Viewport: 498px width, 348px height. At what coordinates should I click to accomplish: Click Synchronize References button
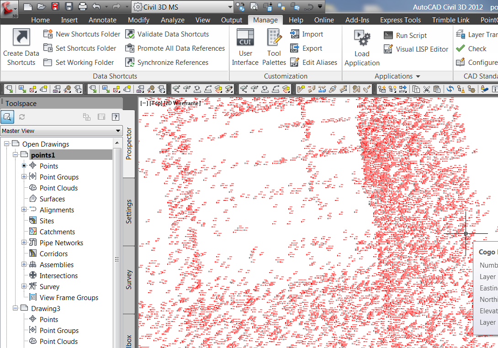click(x=167, y=63)
